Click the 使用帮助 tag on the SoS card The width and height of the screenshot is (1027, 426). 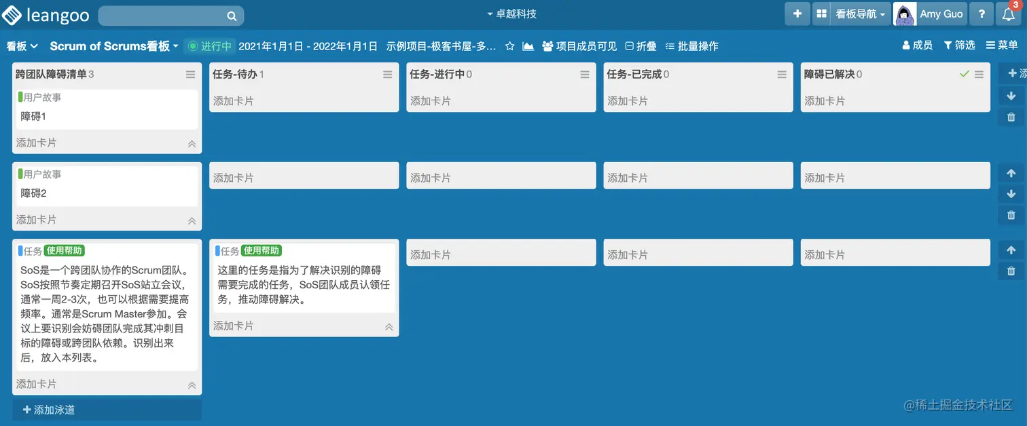(65, 251)
